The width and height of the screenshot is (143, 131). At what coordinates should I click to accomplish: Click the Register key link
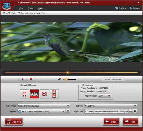(x=135, y=8)
